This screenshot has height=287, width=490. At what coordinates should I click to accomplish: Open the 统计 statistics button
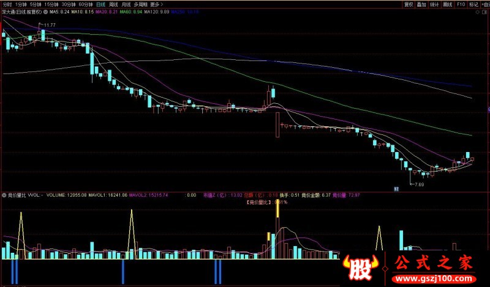coord(434,4)
